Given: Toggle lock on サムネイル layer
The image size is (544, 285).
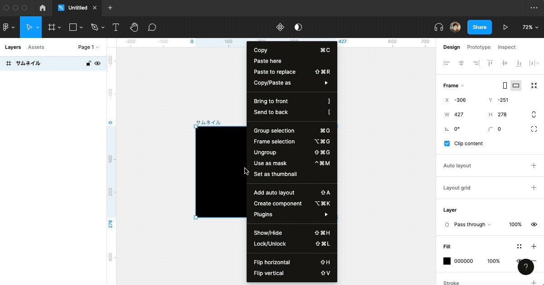Looking at the screenshot, I should [x=89, y=63].
